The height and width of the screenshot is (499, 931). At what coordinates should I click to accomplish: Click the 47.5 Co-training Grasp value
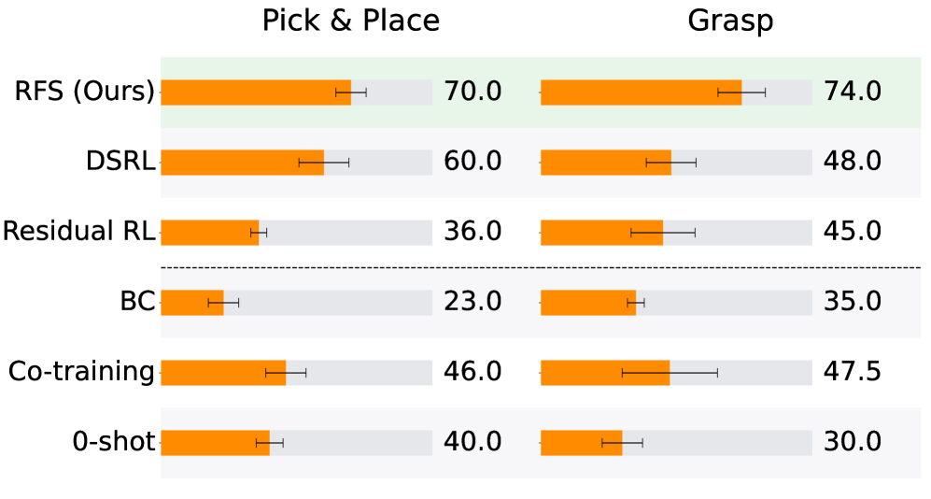point(853,372)
